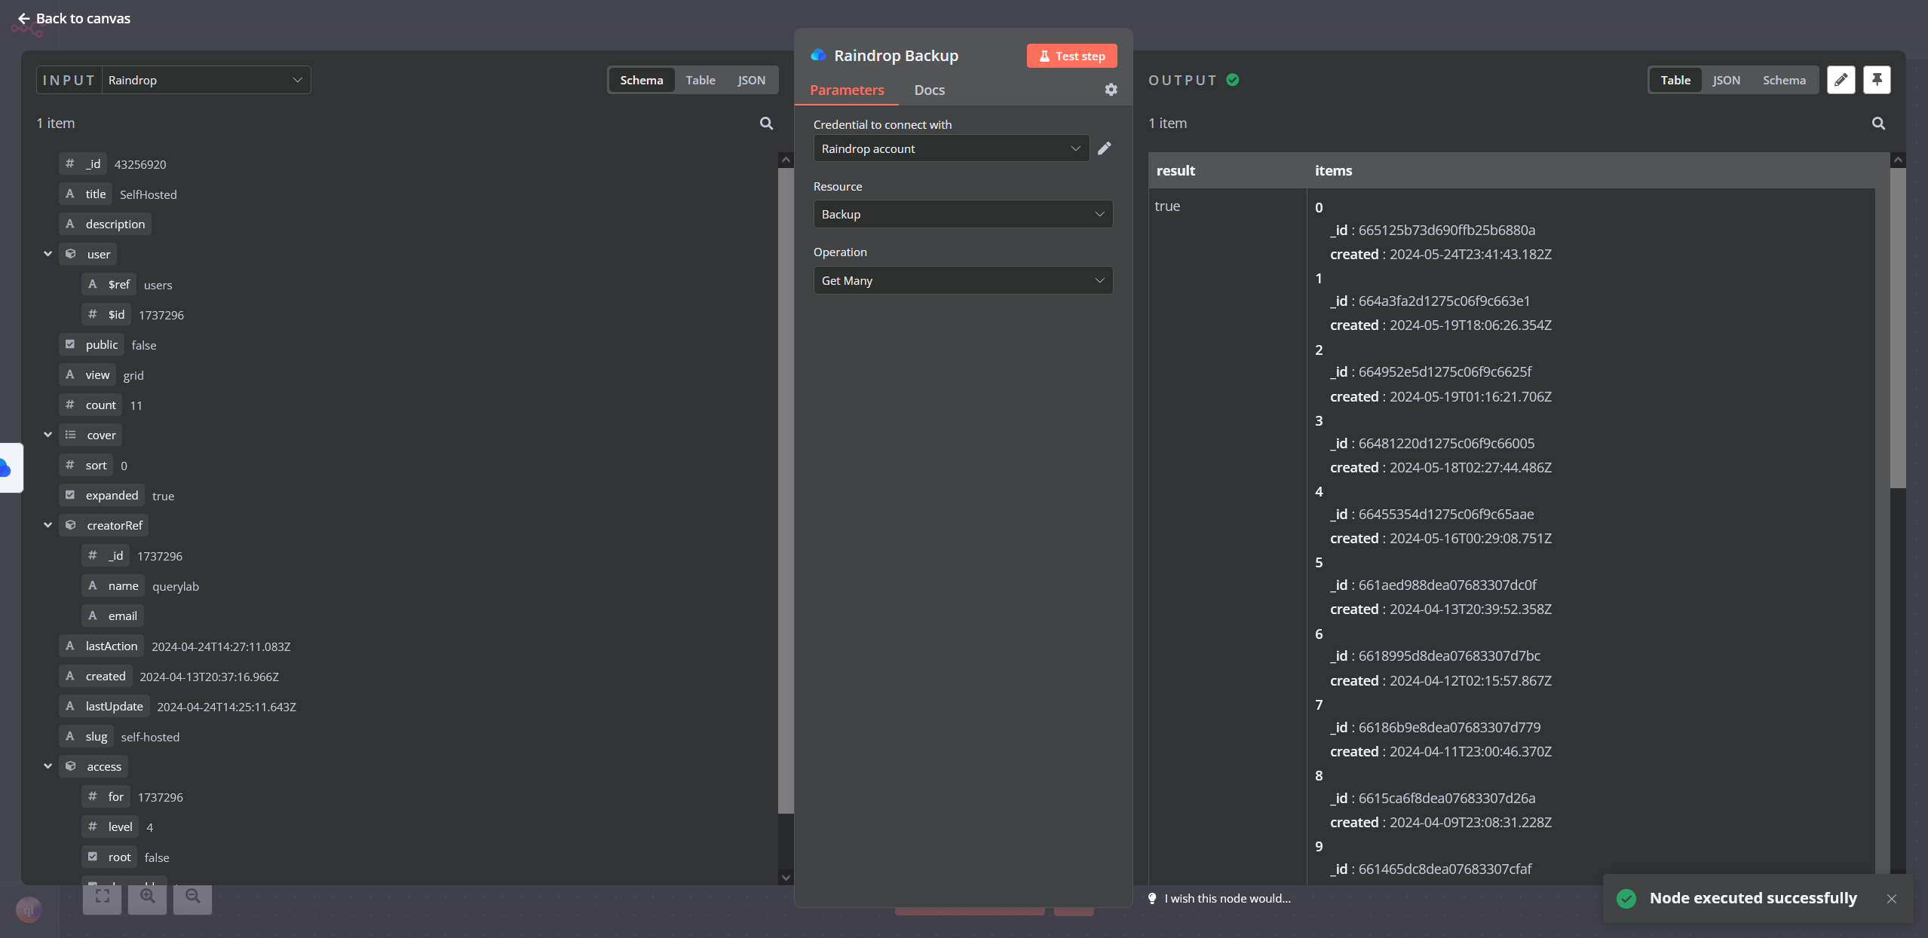Click the output panel scrollbar thumb
Image resolution: width=1928 pixels, height=938 pixels.
[x=1898, y=328]
